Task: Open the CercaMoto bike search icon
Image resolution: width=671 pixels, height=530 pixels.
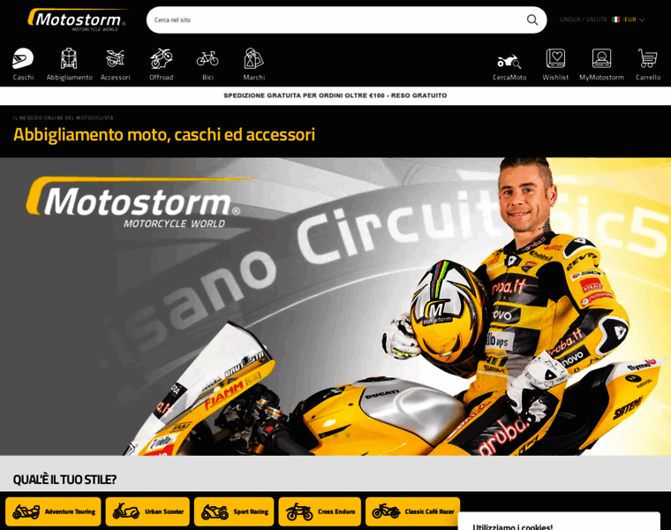Action: 509,61
